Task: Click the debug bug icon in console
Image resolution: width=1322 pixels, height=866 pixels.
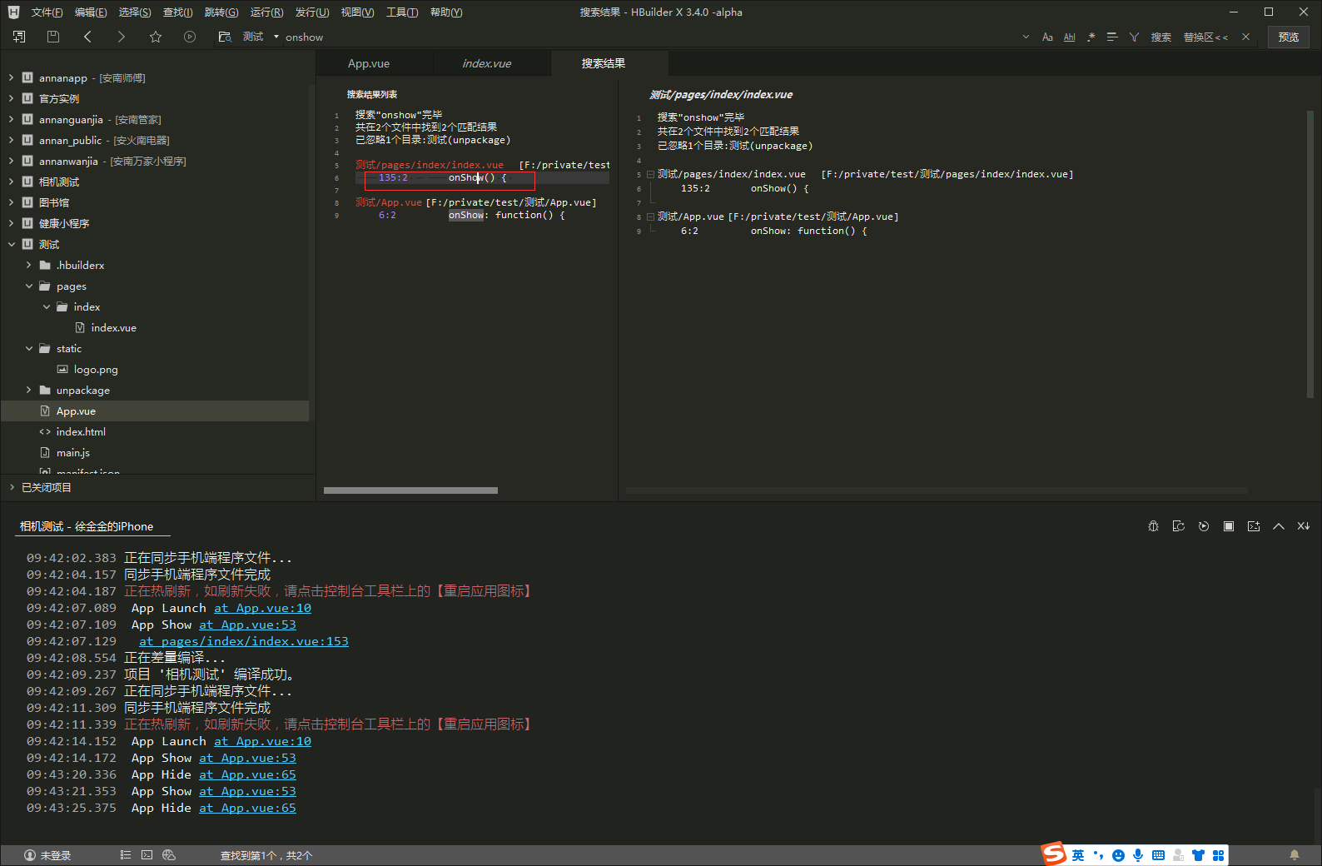Action: tap(1153, 526)
